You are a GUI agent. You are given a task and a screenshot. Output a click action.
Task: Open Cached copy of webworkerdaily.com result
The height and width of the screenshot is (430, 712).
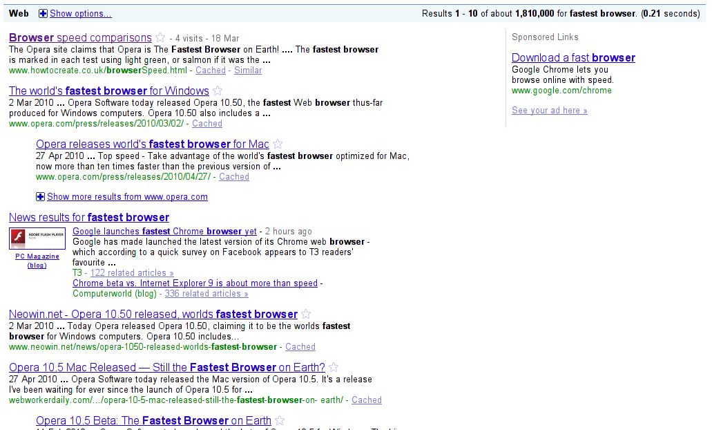tap(367, 400)
